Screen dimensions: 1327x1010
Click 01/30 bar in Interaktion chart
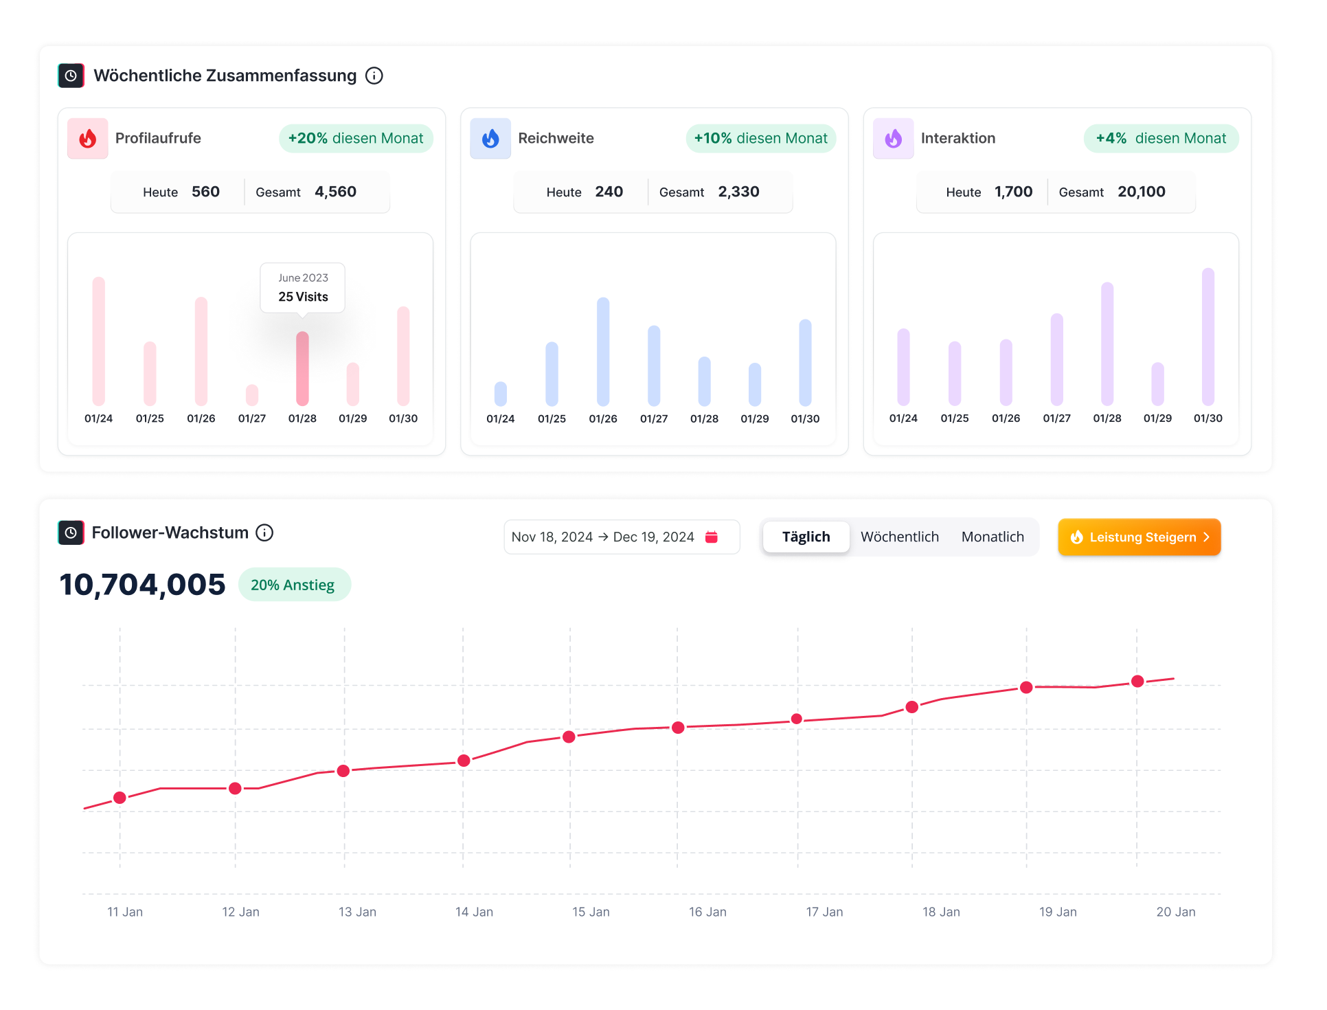coord(1207,337)
